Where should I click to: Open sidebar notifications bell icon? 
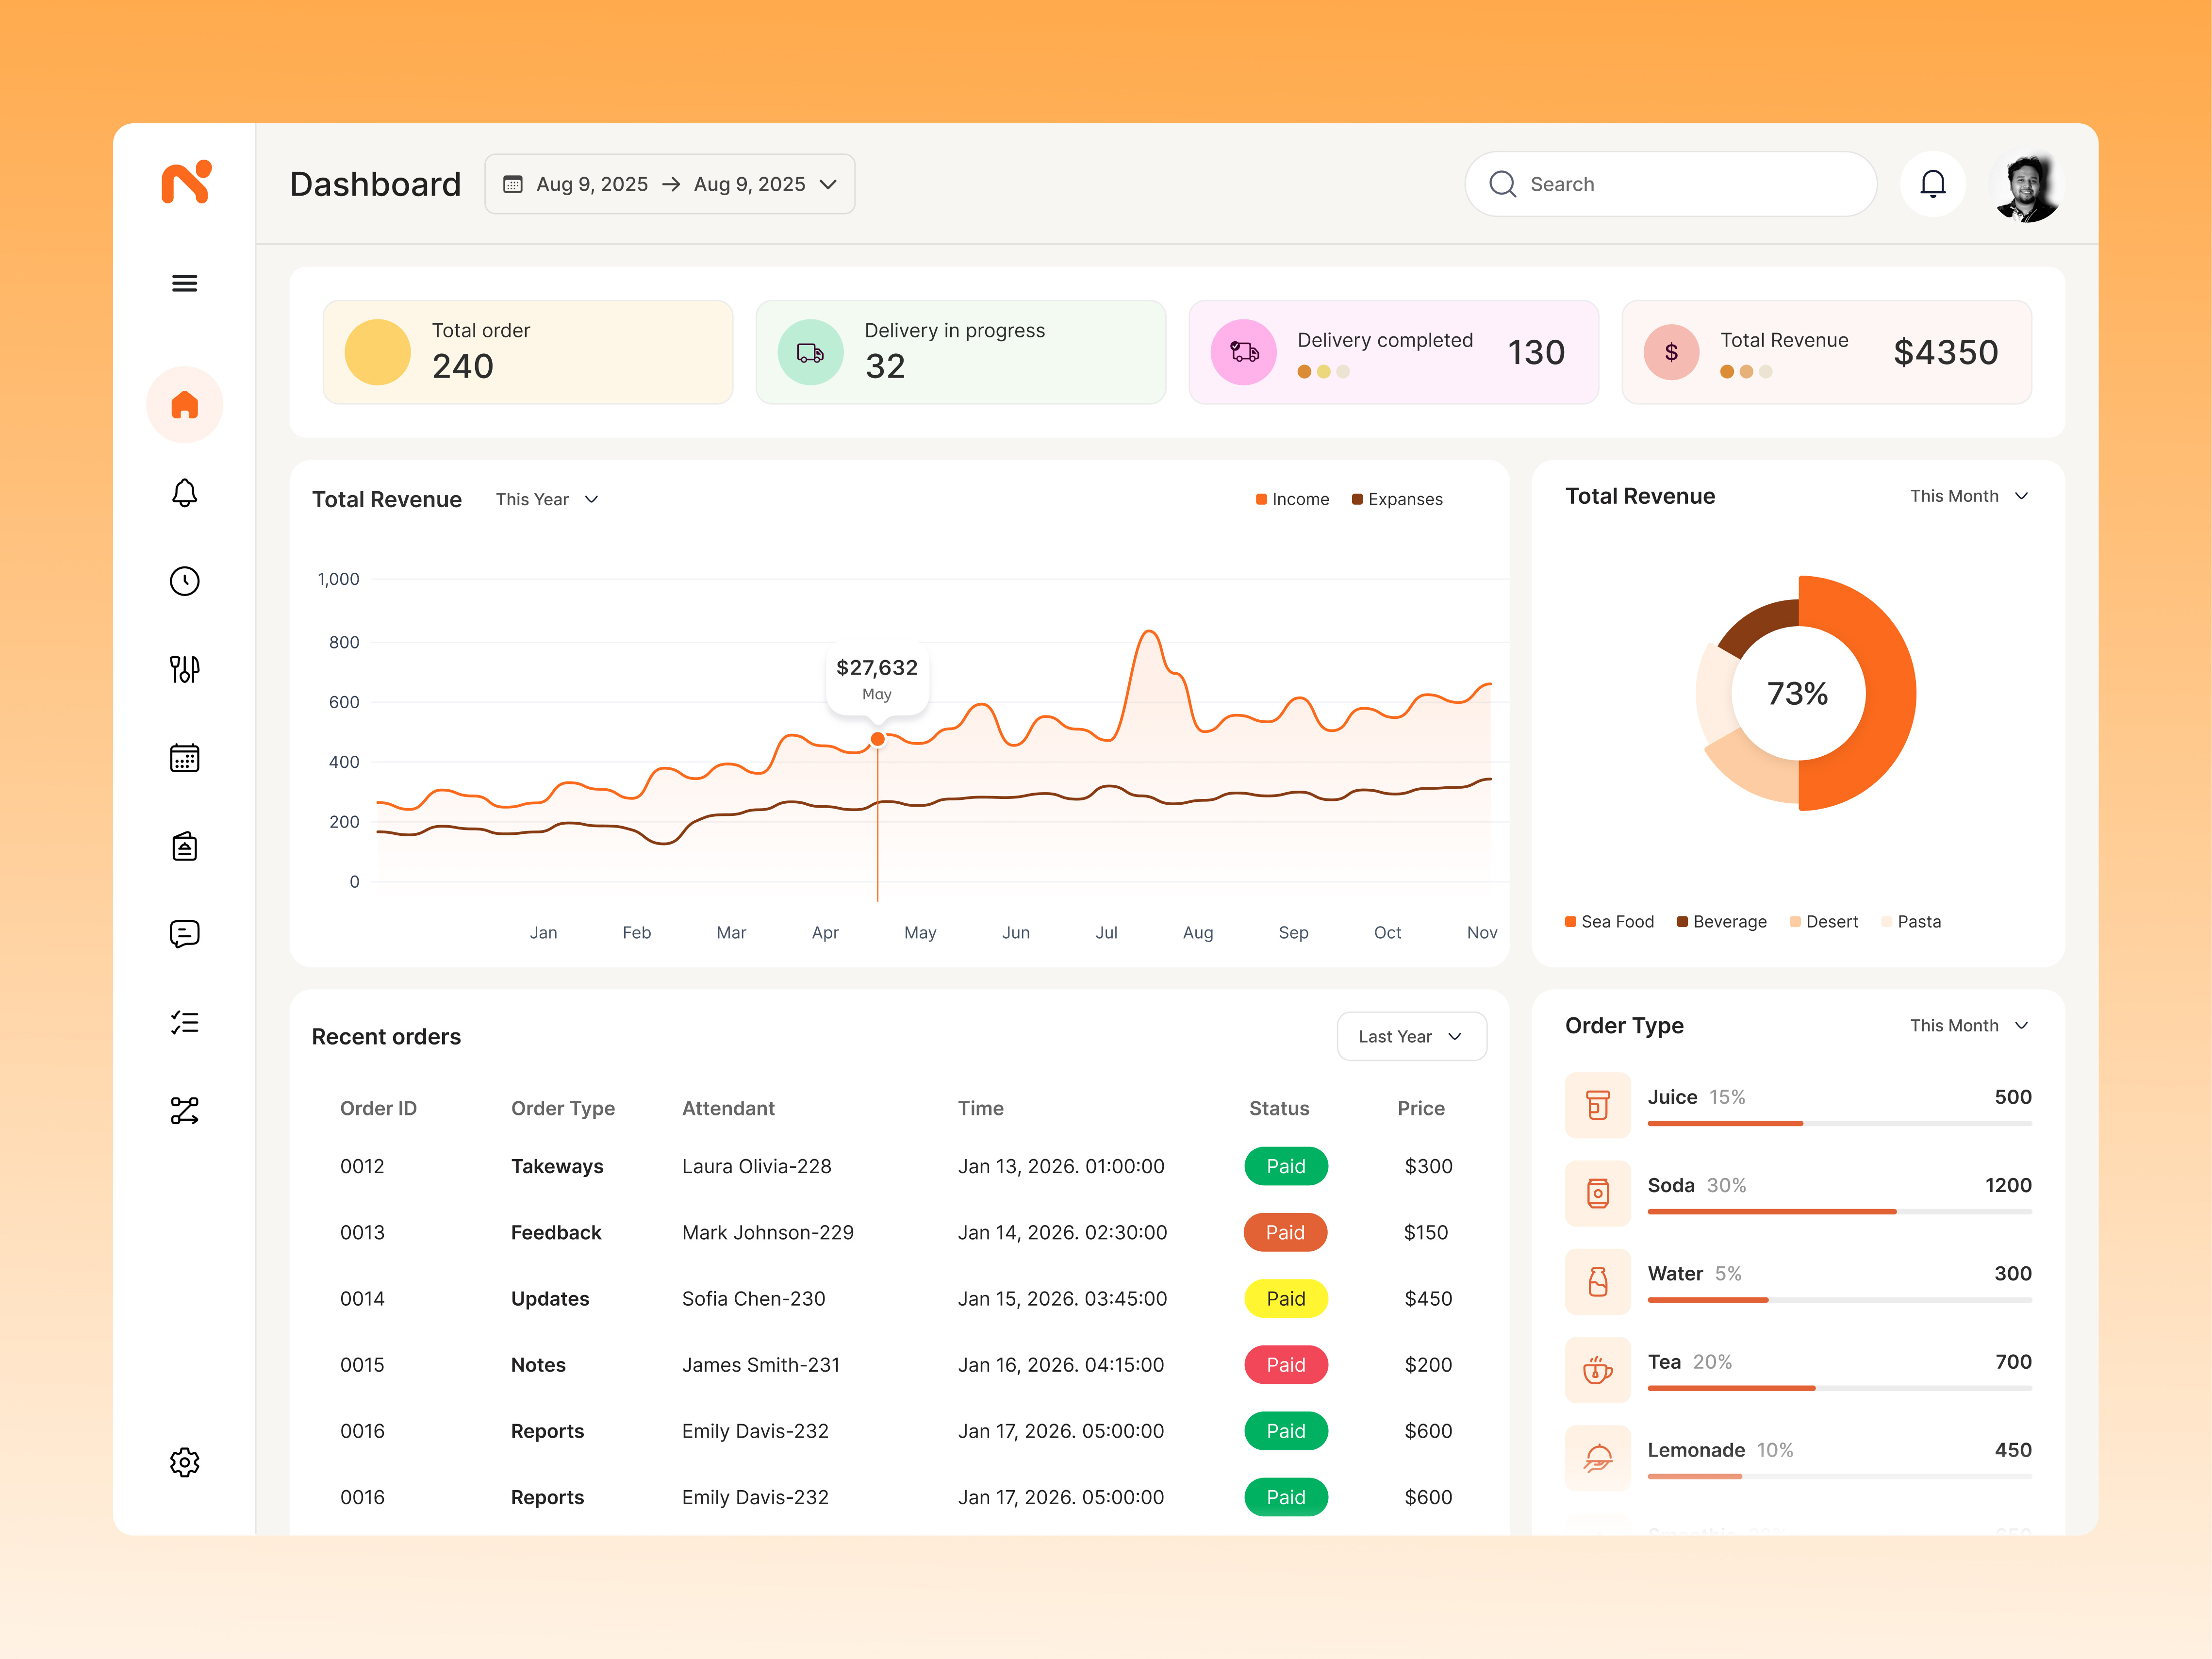(184, 493)
